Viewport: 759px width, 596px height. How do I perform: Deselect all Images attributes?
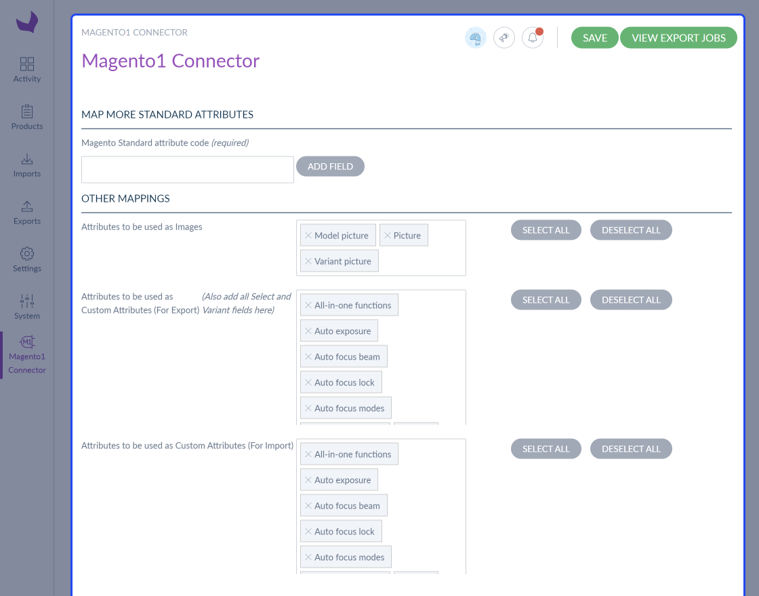coord(631,230)
